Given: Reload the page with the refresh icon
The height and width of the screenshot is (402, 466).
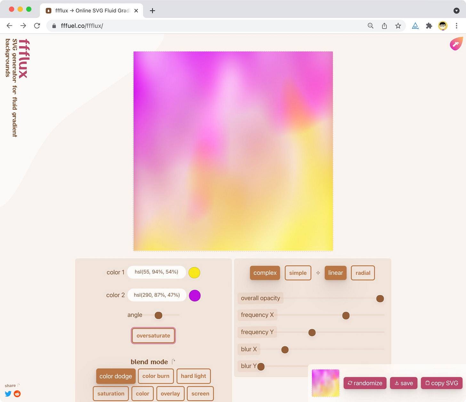Looking at the screenshot, I should [x=37, y=26].
